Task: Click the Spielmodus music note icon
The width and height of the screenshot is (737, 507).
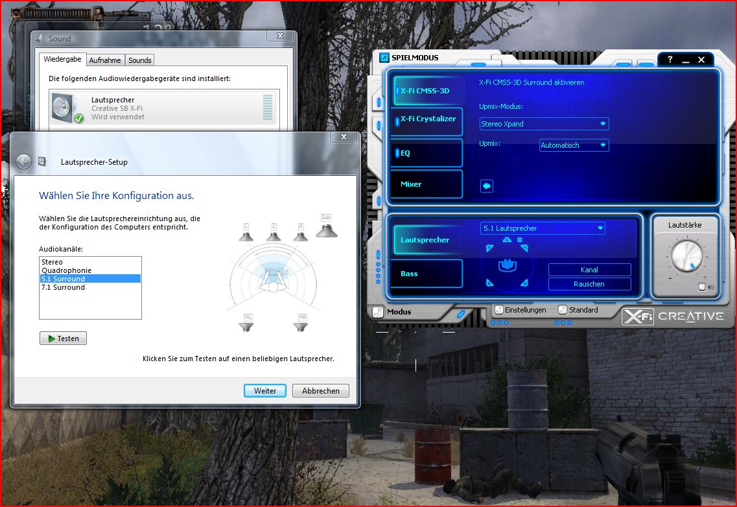Action: 384,58
